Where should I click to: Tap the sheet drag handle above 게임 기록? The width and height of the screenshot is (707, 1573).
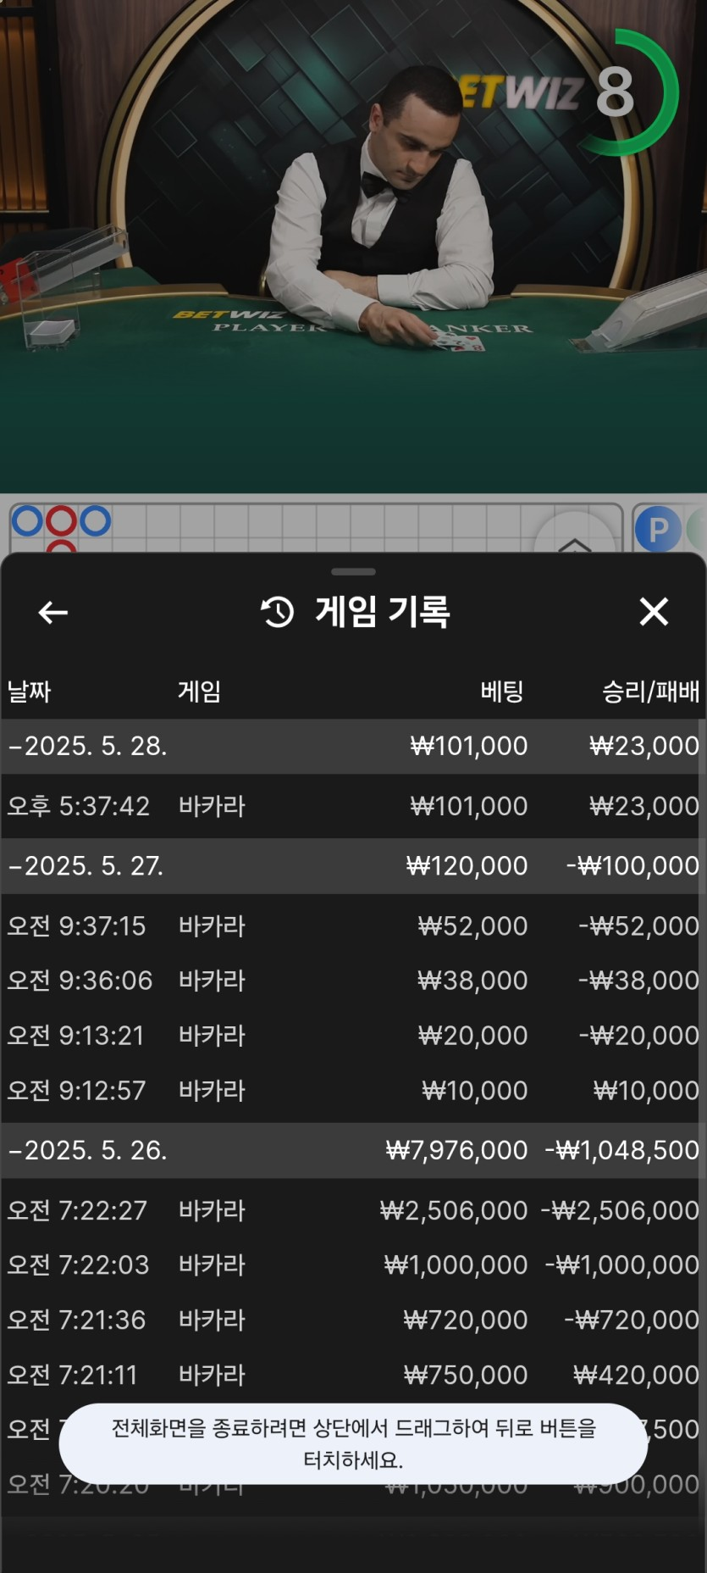click(353, 572)
